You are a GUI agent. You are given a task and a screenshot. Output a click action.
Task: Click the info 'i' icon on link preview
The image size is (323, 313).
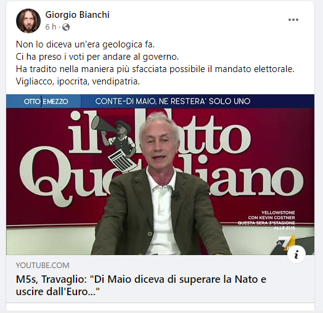tap(296, 254)
